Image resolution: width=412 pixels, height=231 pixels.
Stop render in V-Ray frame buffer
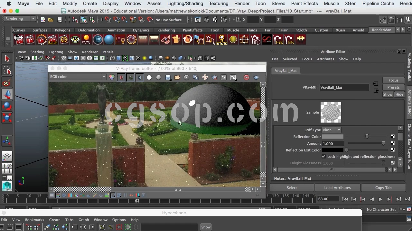(x=246, y=77)
